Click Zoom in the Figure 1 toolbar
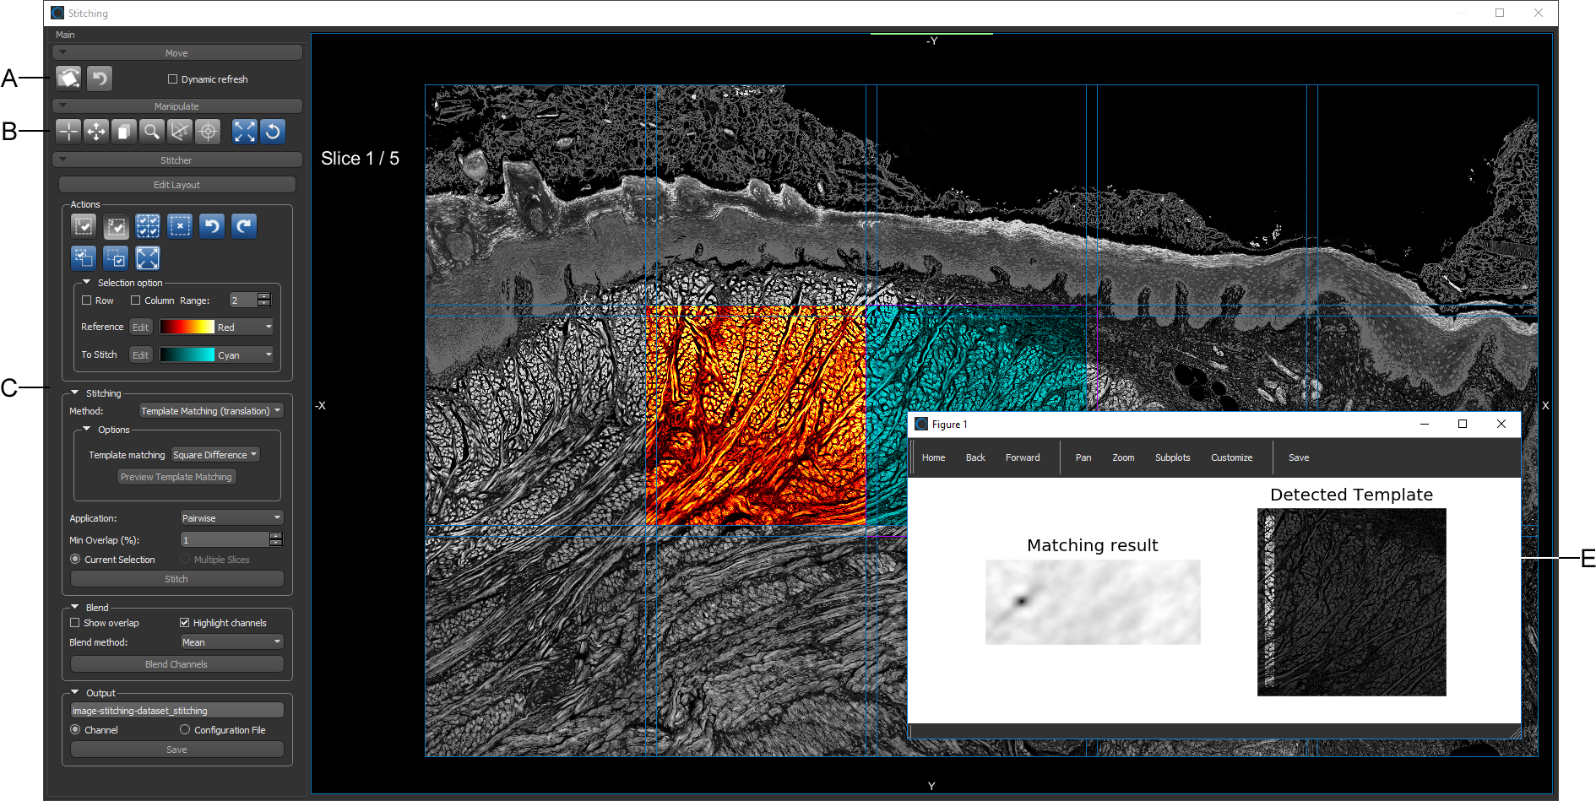 (x=1123, y=457)
